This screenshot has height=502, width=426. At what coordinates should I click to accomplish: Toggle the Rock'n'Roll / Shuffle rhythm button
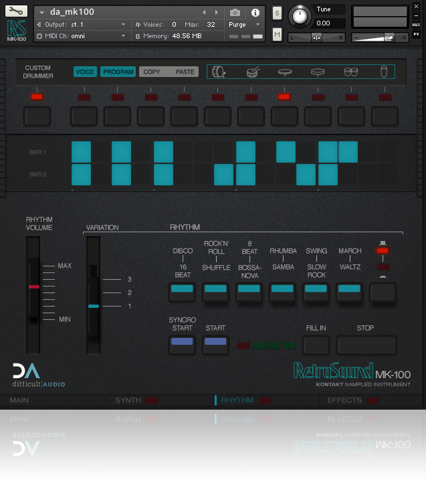click(x=215, y=292)
